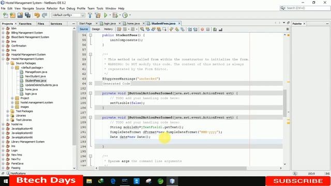The width and height of the screenshot is (331, 186).
Task: Open the Edge browser from the taskbar
Action: pos(113,181)
